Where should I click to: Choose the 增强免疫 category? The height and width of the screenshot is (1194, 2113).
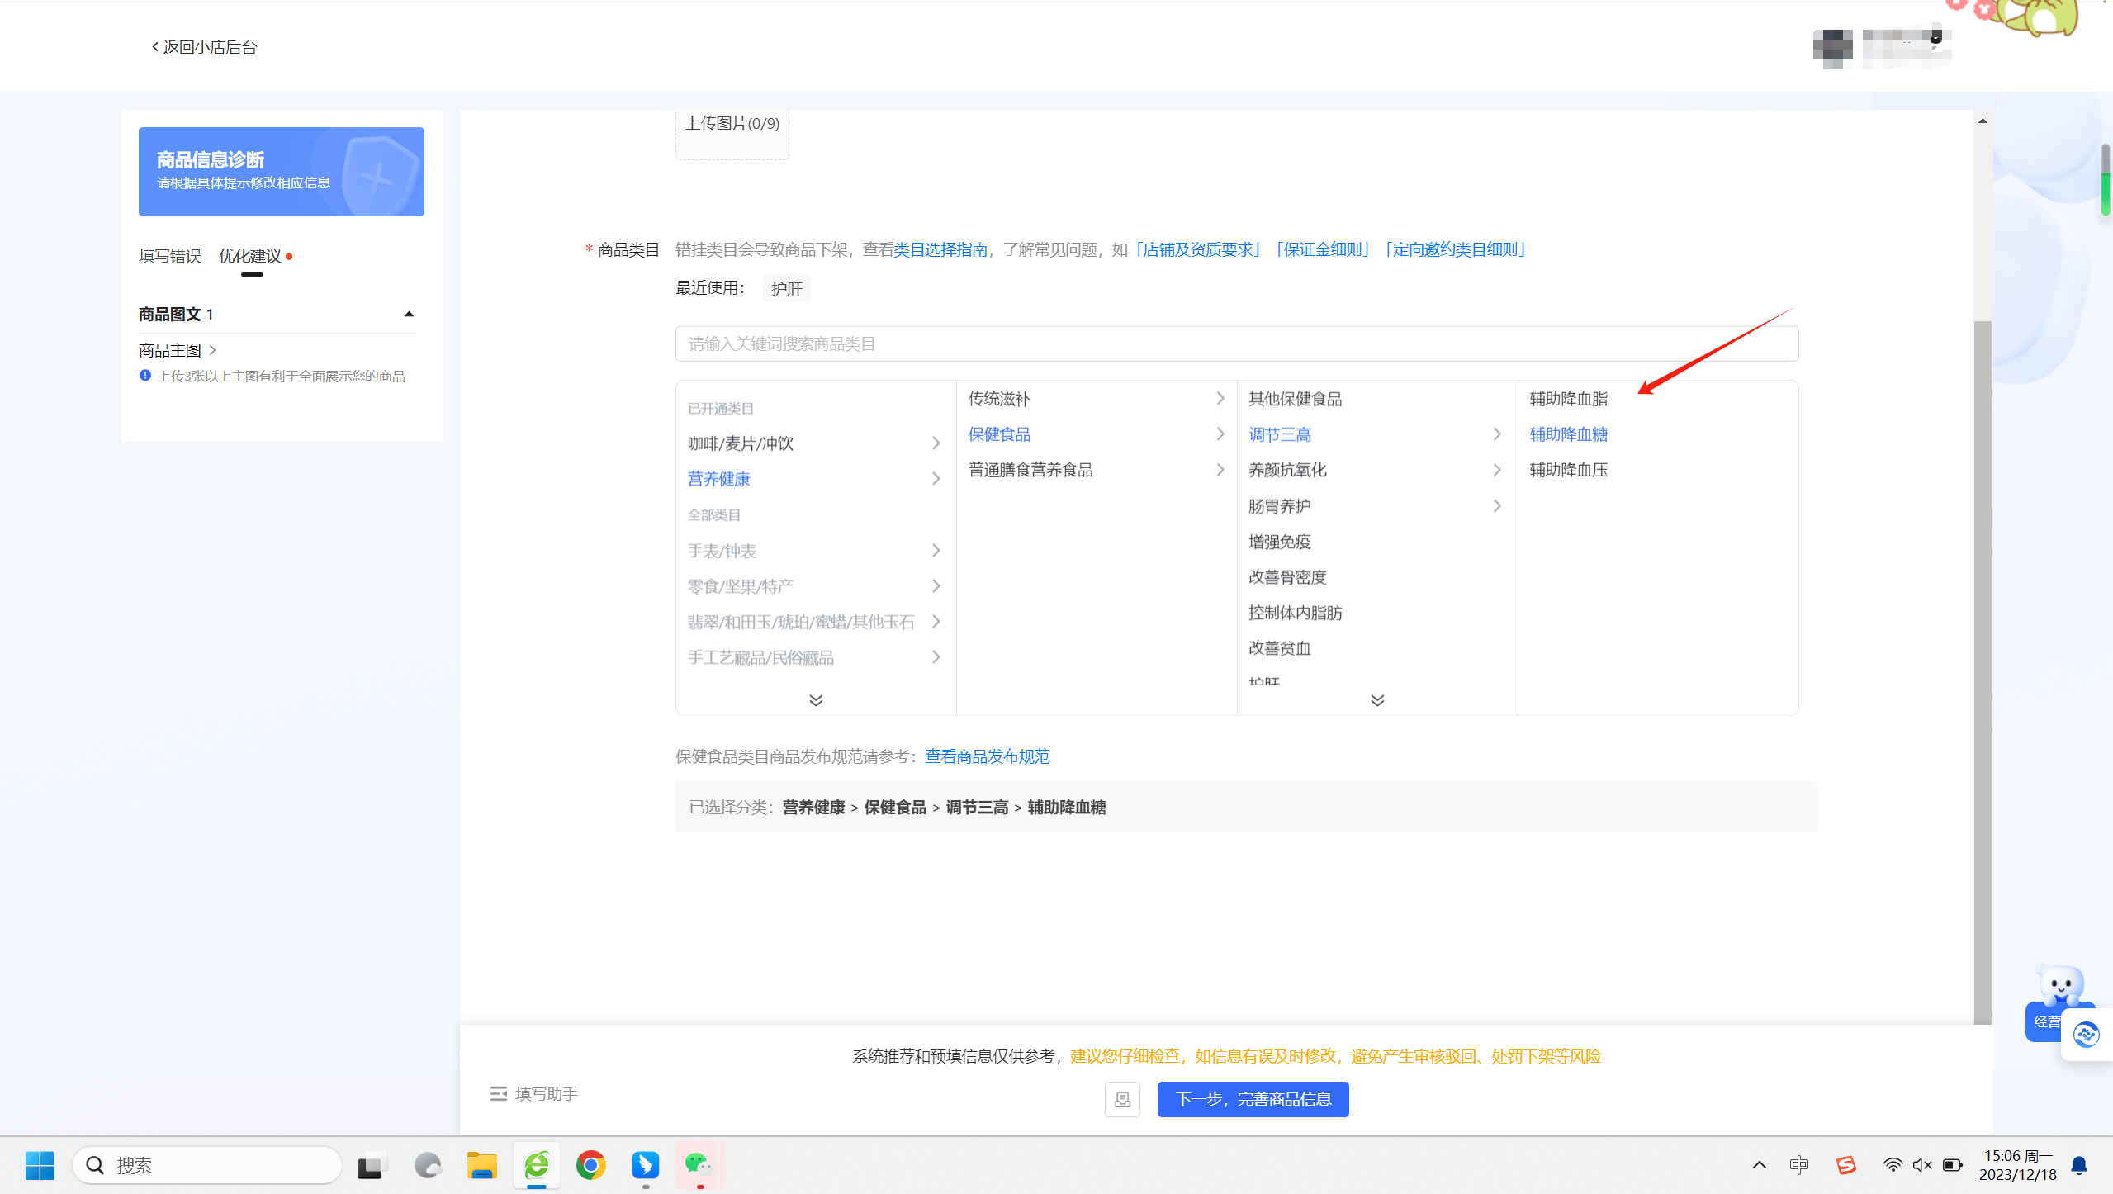(x=1280, y=542)
